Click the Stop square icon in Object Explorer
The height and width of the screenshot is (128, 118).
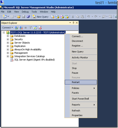[x=25, y=28]
